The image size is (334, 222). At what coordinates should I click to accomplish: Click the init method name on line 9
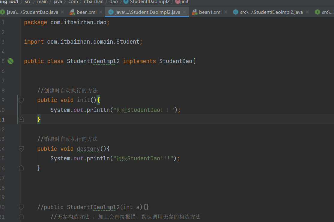[x=83, y=100]
